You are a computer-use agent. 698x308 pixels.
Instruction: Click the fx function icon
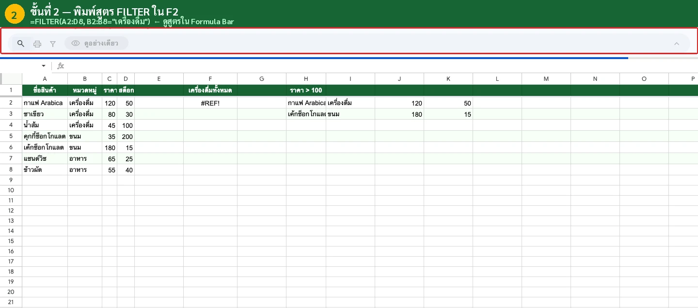(x=61, y=66)
